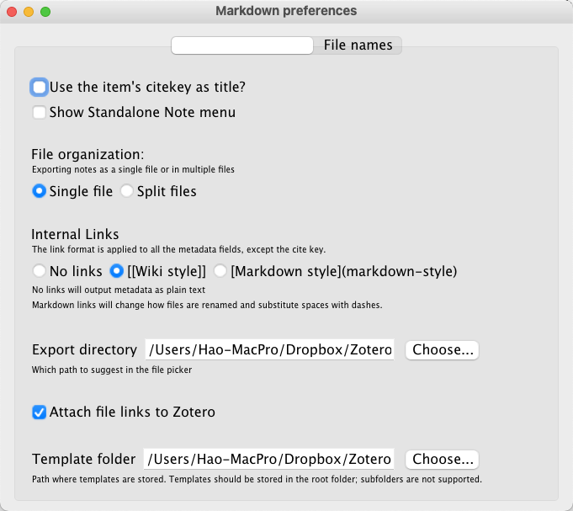Screen dimensions: 573x511
Task: Click the Template folder label text
Action: click(x=83, y=459)
